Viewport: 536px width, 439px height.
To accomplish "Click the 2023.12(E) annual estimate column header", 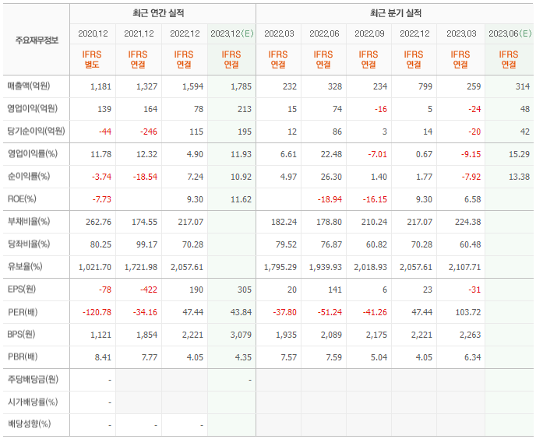I will click(232, 33).
